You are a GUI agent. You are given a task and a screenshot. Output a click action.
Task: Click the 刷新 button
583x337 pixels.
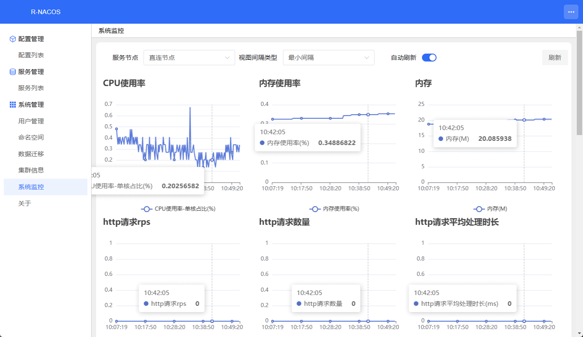(555, 58)
